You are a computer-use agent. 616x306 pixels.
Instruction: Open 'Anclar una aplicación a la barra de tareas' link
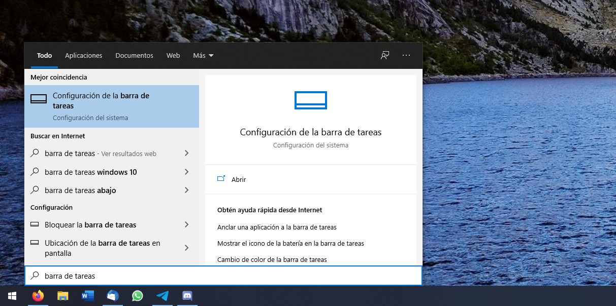click(277, 227)
